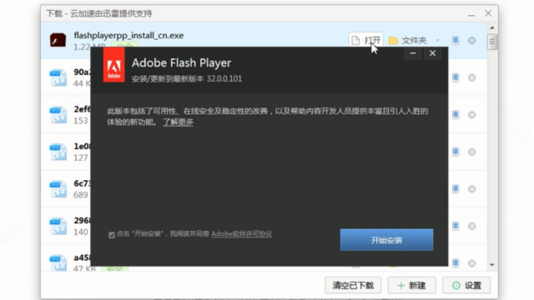Image resolution: width=534 pixels, height=300 pixels.
Task: Open the Adobe软件许可协议 link
Action: tap(241, 234)
